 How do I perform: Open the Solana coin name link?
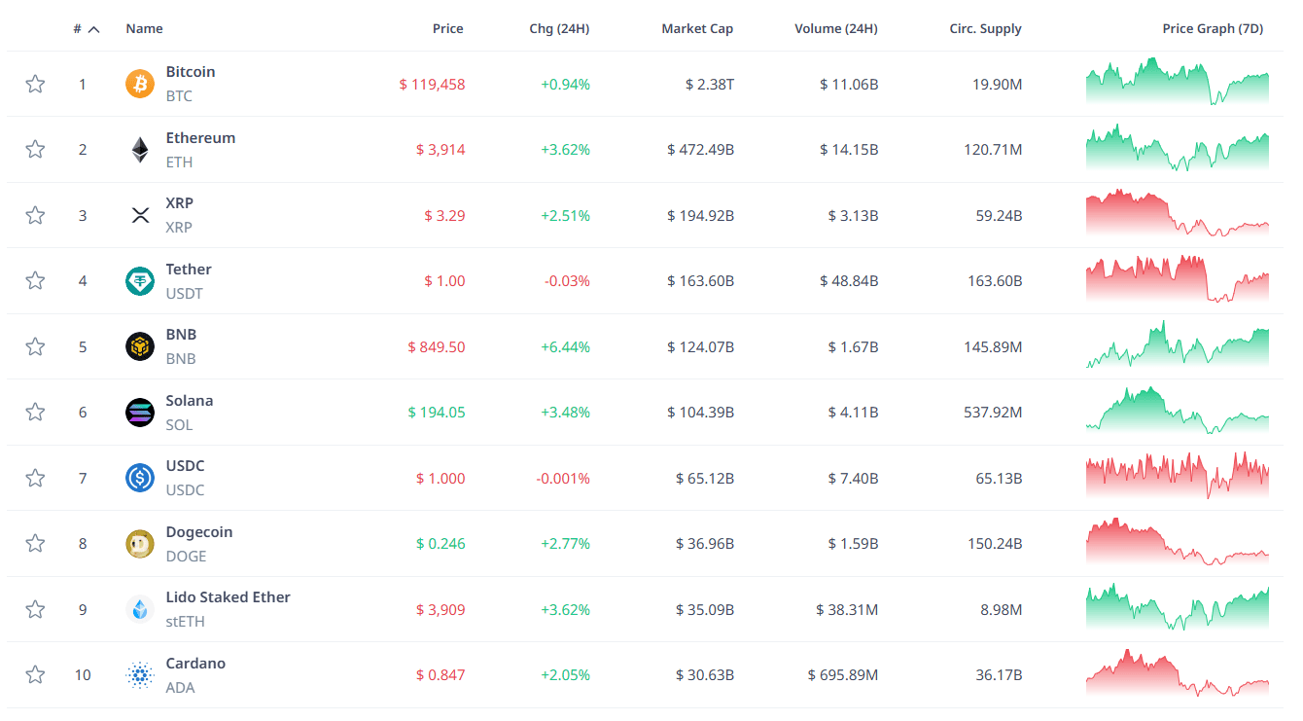tap(190, 401)
